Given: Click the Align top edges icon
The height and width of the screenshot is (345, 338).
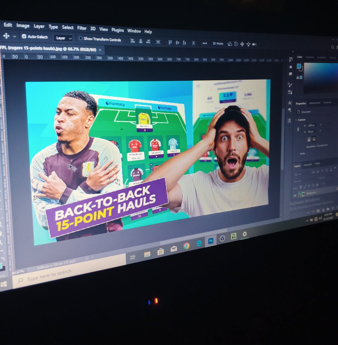Looking at the screenshot, I should click(x=170, y=42).
